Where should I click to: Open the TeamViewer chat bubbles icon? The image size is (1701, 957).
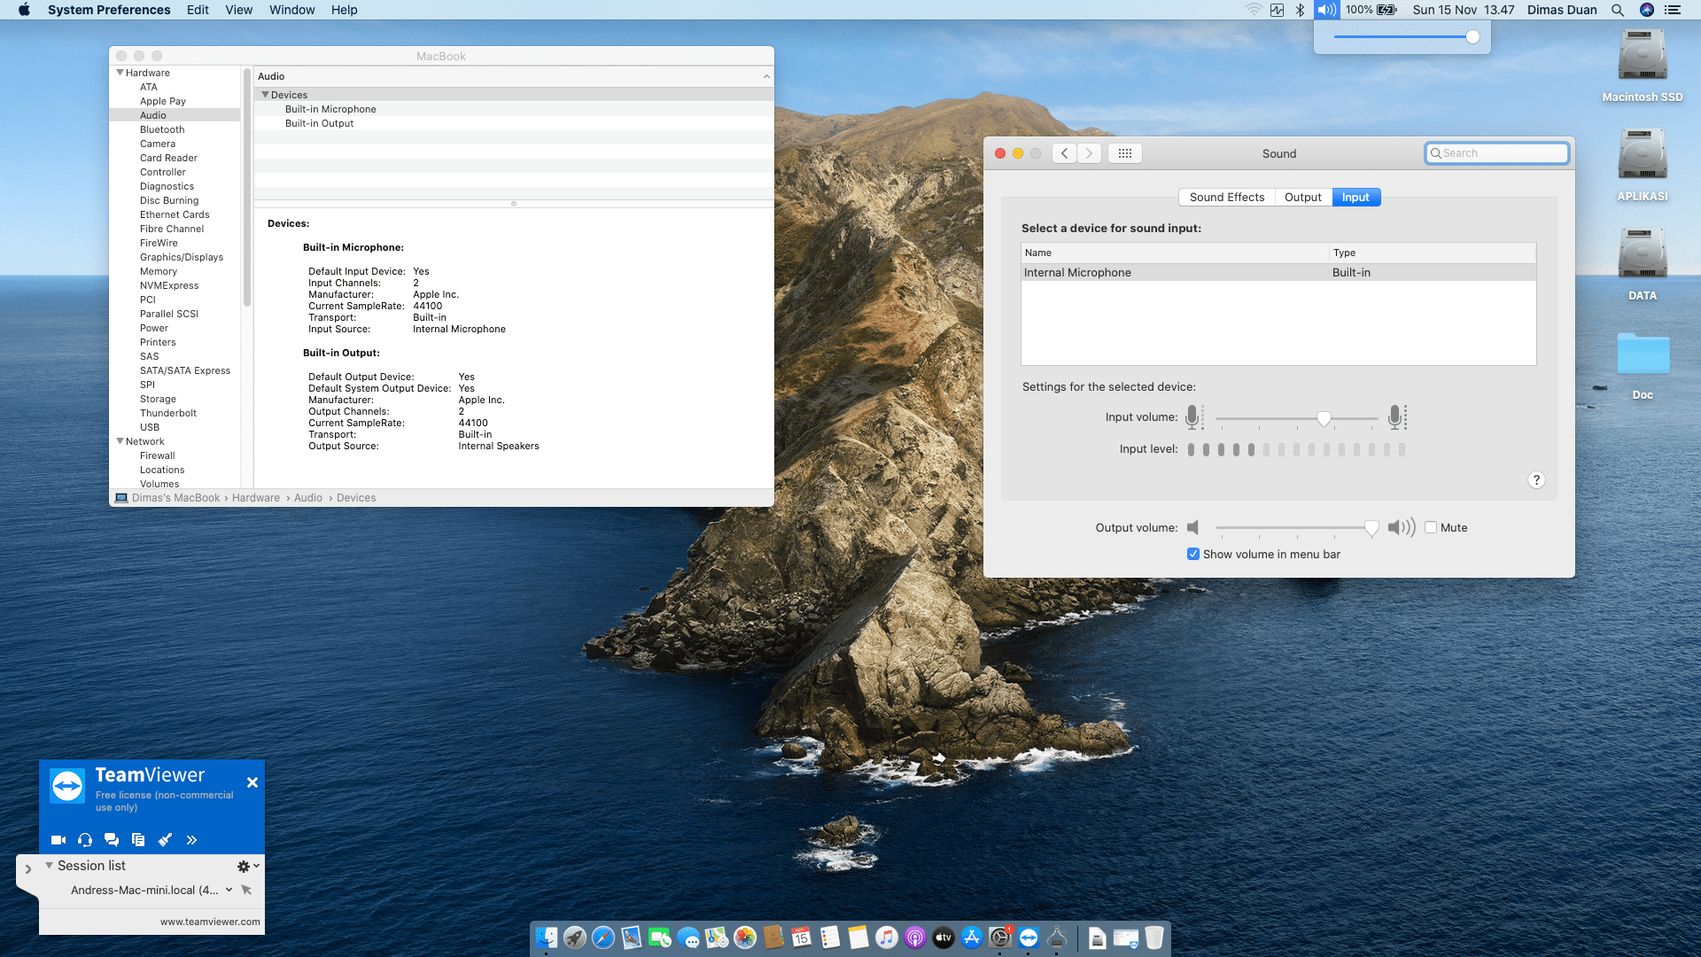coord(112,840)
